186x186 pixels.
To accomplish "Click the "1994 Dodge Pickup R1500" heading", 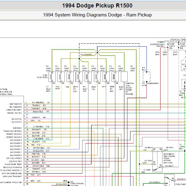I will 97,6.
